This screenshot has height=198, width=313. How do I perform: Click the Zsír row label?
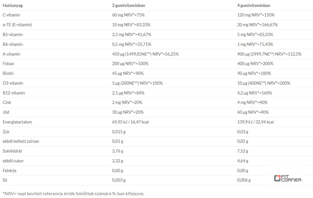6,132
